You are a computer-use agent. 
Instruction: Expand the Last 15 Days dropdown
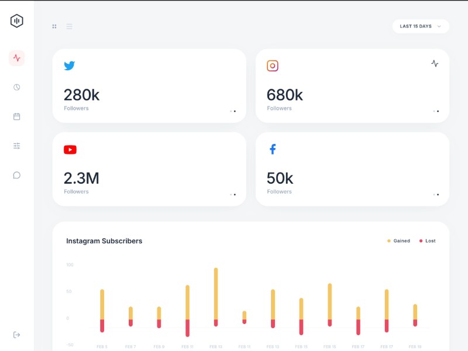point(421,26)
